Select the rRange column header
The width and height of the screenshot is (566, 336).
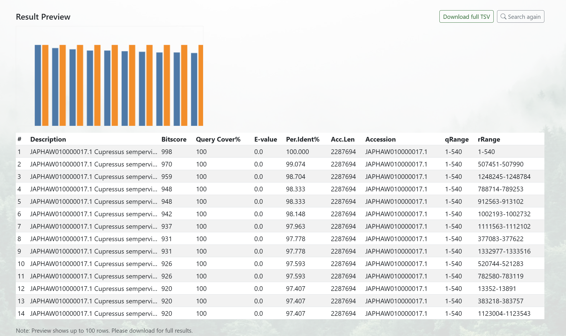pyautogui.click(x=489, y=140)
